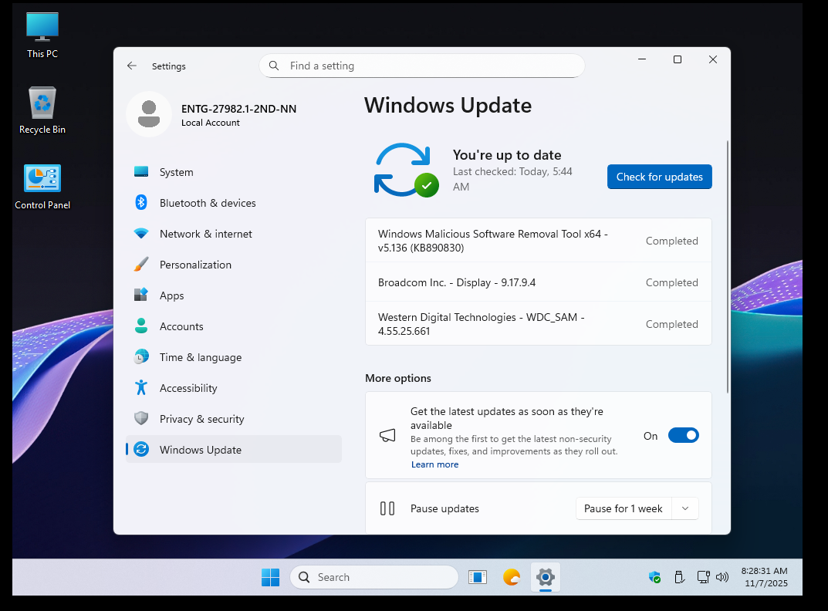Open the System settings page

point(233,171)
